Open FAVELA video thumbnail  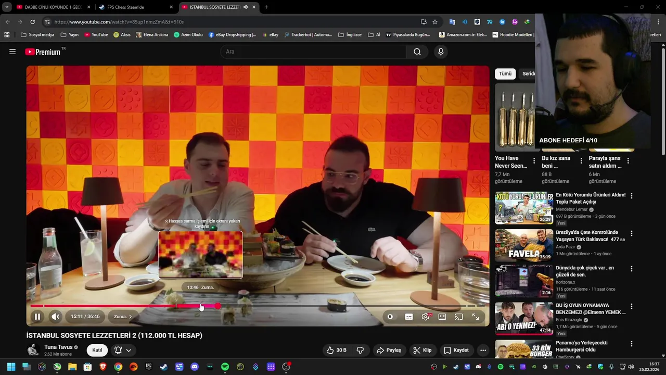point(524,245)
